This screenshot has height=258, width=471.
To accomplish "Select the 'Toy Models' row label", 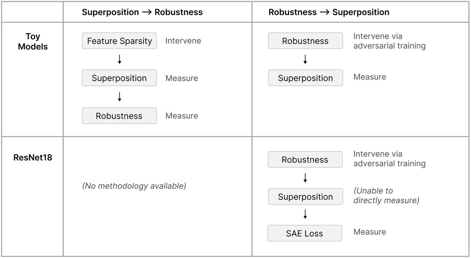I will (x=33, y=42).
